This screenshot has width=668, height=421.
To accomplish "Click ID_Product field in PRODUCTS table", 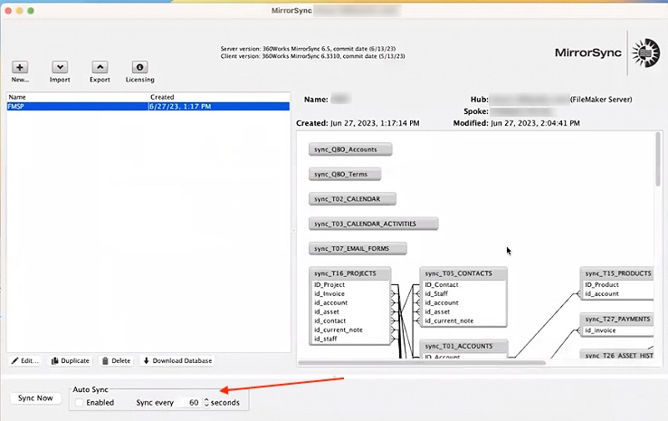I will coord(602,284).
